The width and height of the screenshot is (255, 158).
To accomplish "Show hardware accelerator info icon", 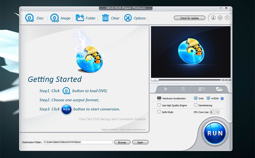I will click(222, 98).
